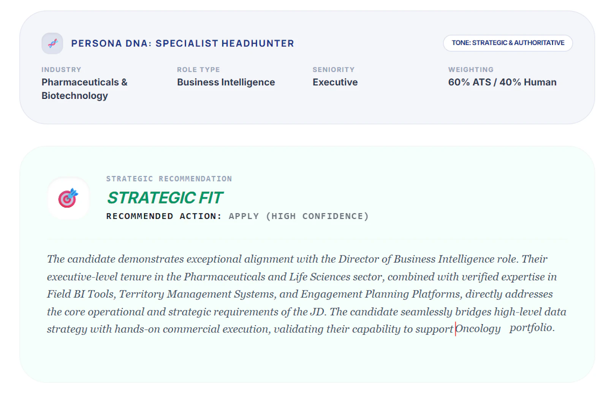Click the Strategic Recommendation section label
608x393 pixels.
tap(169, 179)
